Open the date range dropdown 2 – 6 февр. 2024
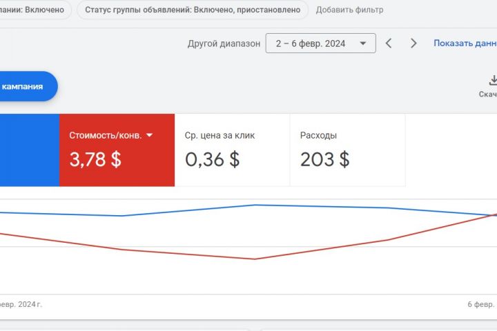Viewport: 497px width, 331px height. (320, 43)
